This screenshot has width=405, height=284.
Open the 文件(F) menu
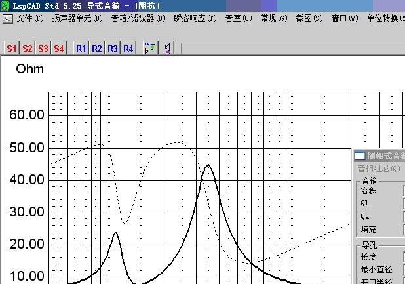[30, 18]
